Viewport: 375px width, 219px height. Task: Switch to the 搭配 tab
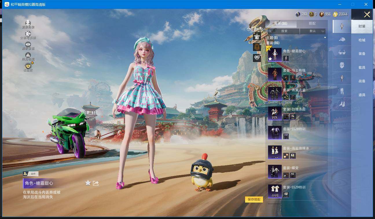click(x=312, y=24)
